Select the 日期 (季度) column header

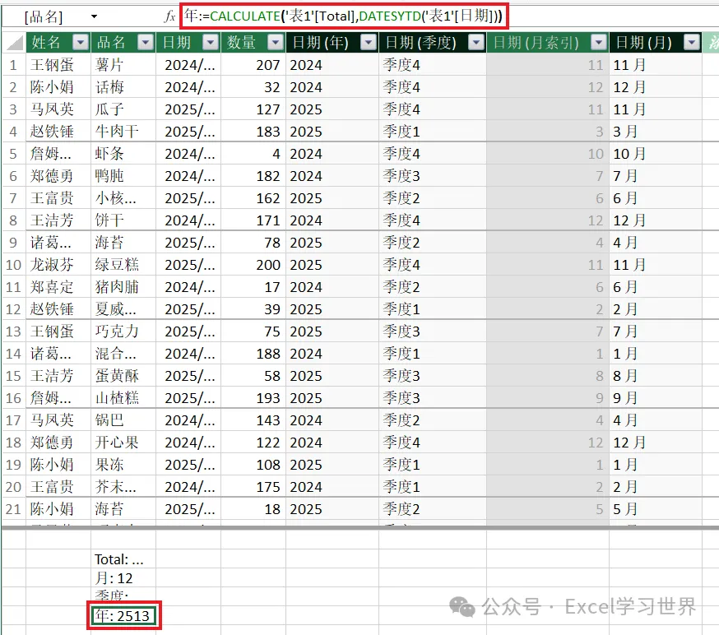pos(421,43)
